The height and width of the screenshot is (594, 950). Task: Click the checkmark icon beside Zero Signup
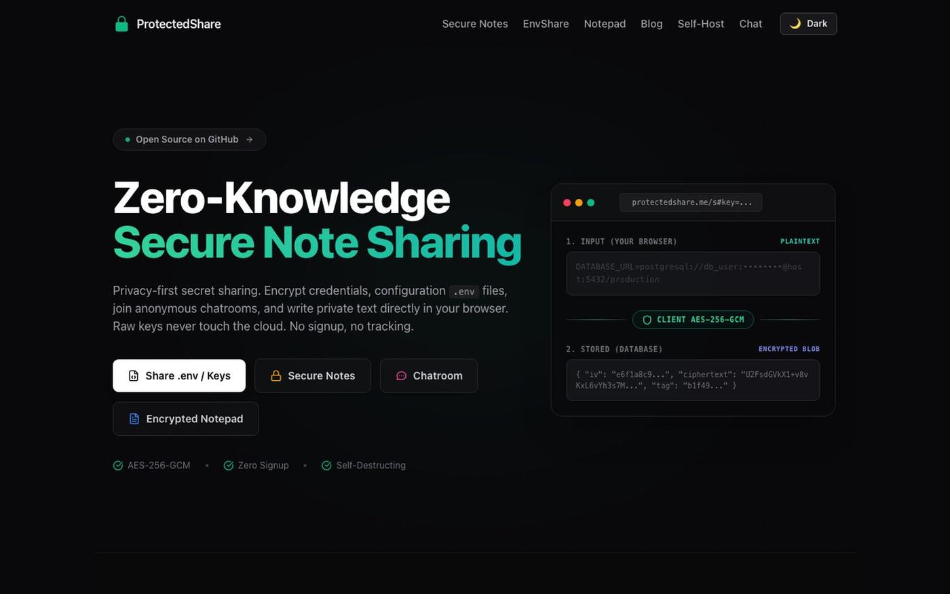click(x=229, y=465)
